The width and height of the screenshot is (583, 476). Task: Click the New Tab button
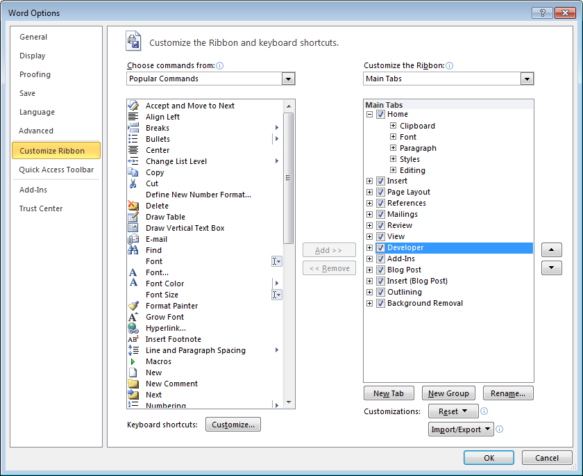389,393
